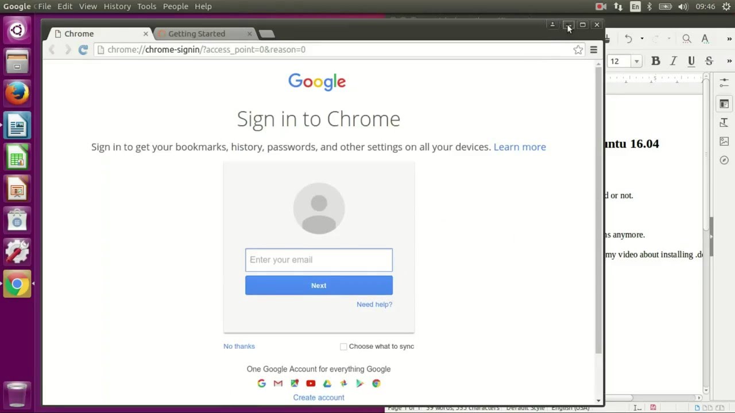Switch to LibreOffice Writer in launcher
The height and width of the screenshot is (413, 735).
pyautogui.click(x=17, y=124)
